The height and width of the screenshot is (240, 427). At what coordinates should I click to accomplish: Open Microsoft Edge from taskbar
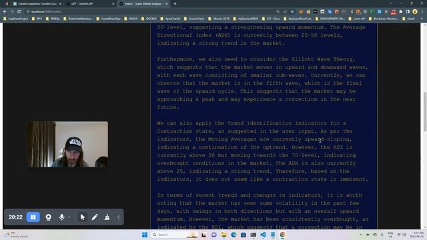pos(234,235)
